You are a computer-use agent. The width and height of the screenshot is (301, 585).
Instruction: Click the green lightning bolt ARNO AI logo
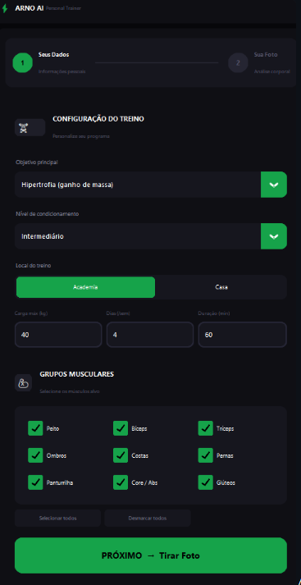point(5,8)
